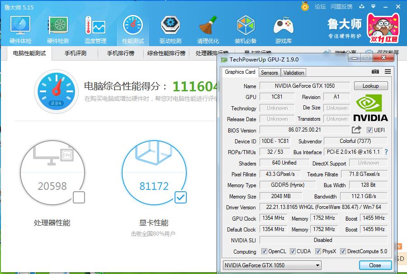Click the Bandwidth value 112.1 GB/s
This screenshot has width=407, height=274.
(364, 196)
